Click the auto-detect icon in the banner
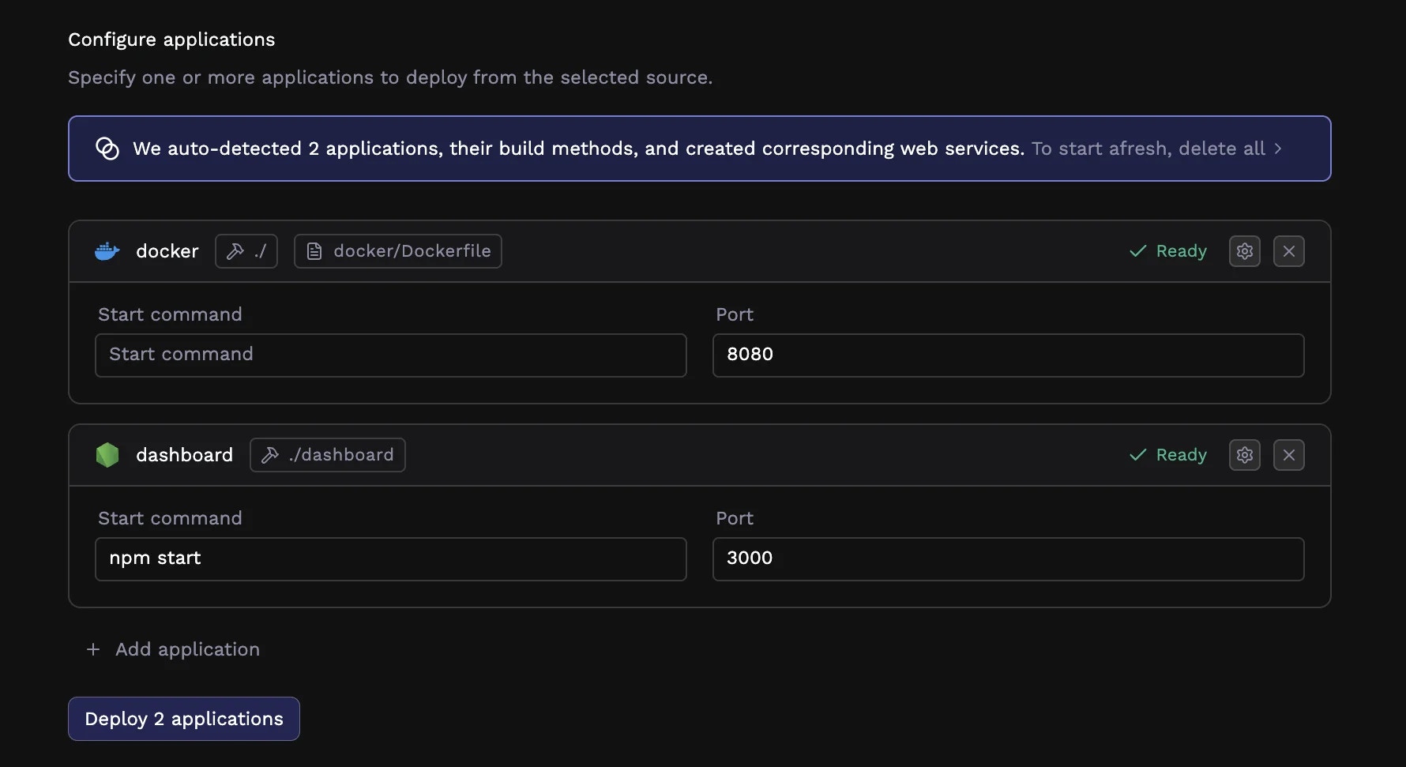The image size is (1406, 767). click(107, 148)
